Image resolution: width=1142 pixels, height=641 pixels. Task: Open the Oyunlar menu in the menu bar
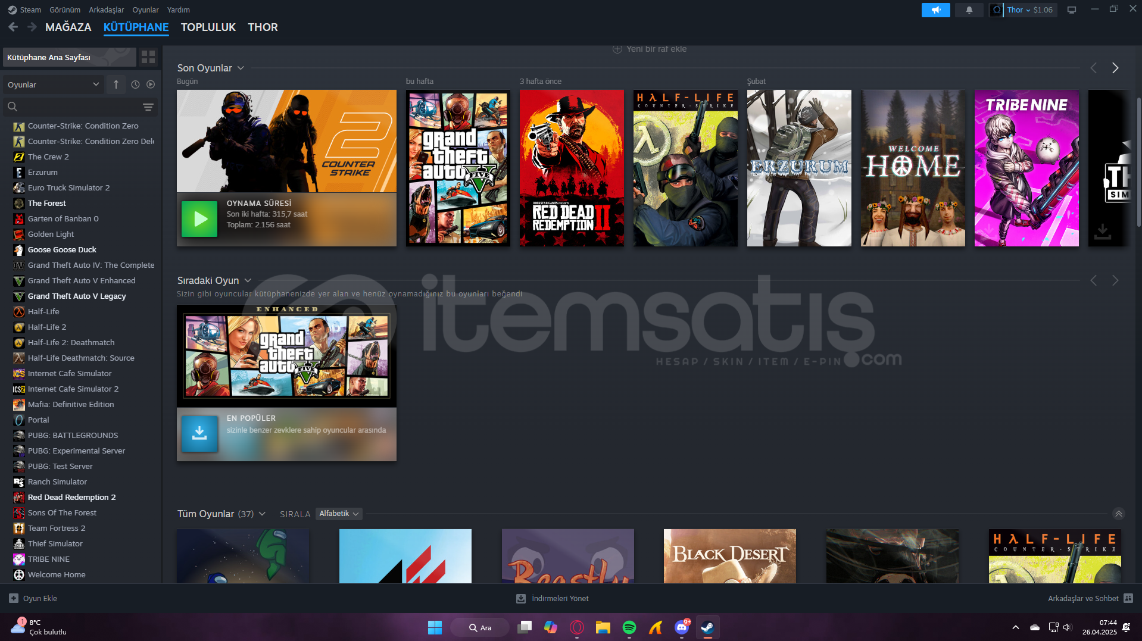click(x=145, y=10)
